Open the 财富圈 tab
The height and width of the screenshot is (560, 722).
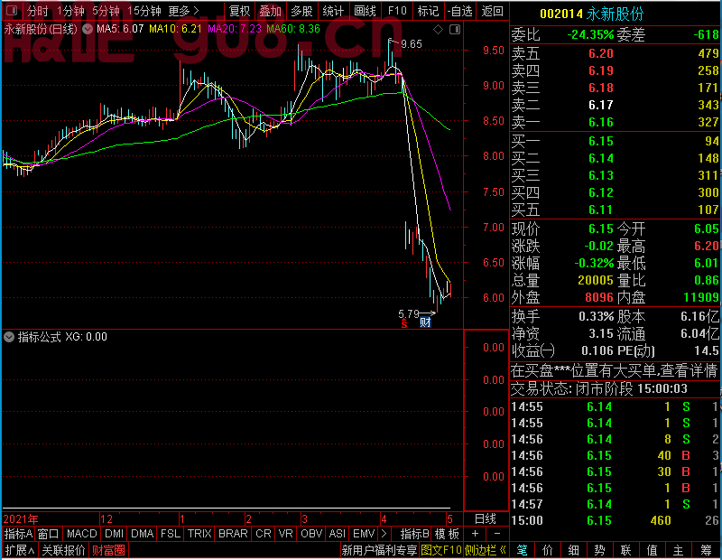pos(108,550)
